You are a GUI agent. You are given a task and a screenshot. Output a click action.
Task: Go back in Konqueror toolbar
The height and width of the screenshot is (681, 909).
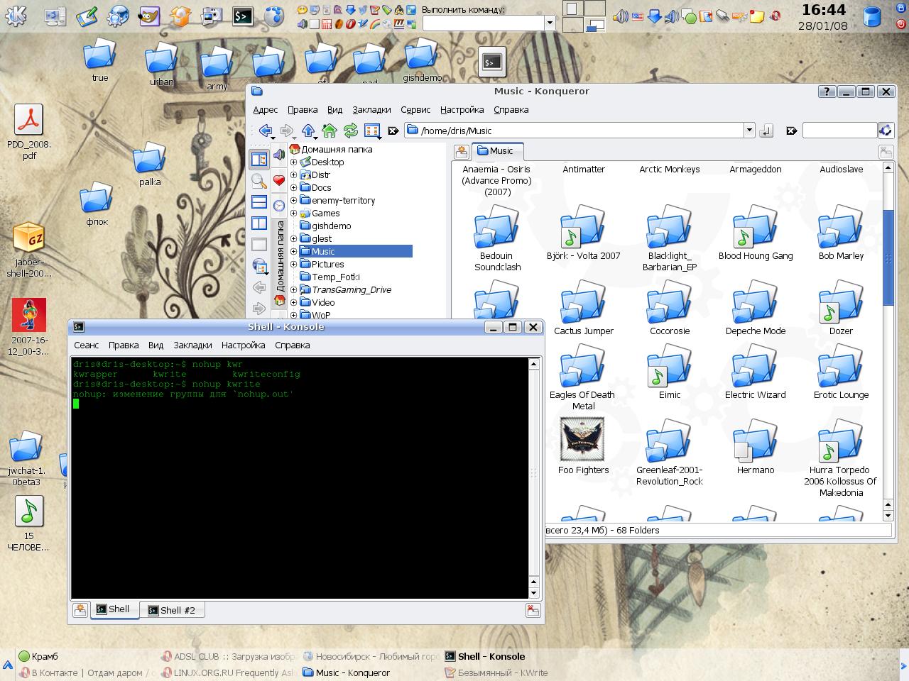[266, 131]
